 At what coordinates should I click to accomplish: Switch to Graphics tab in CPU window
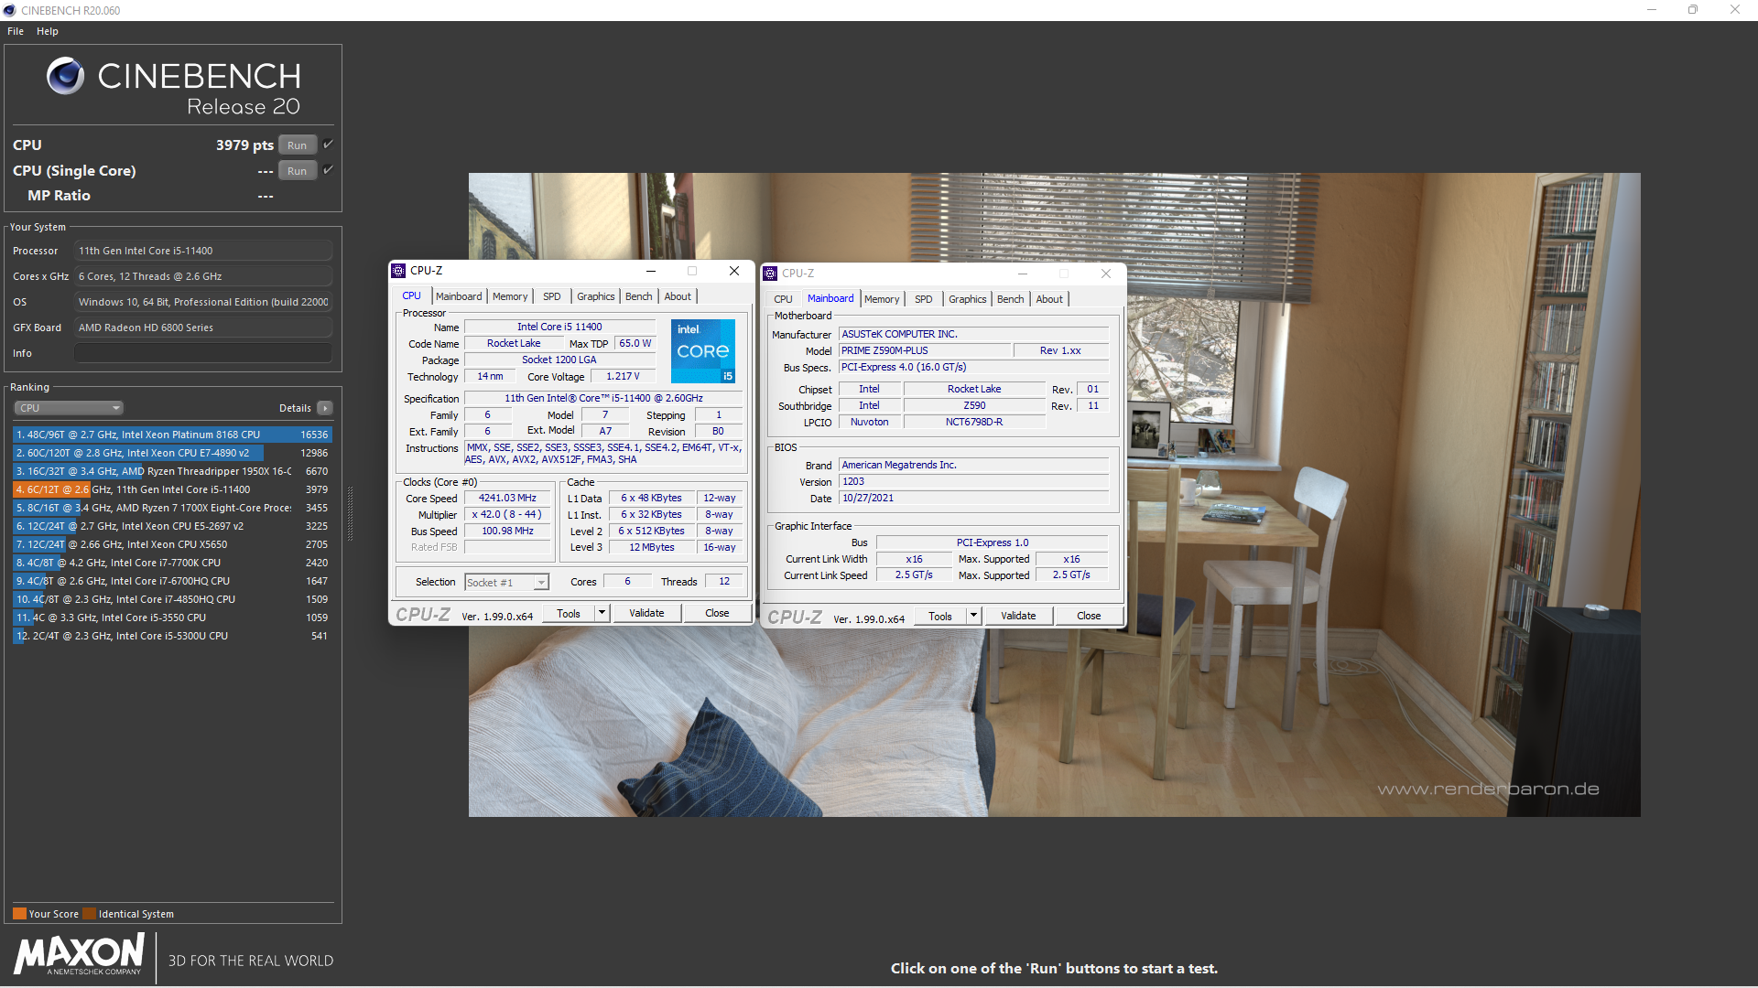596,296
